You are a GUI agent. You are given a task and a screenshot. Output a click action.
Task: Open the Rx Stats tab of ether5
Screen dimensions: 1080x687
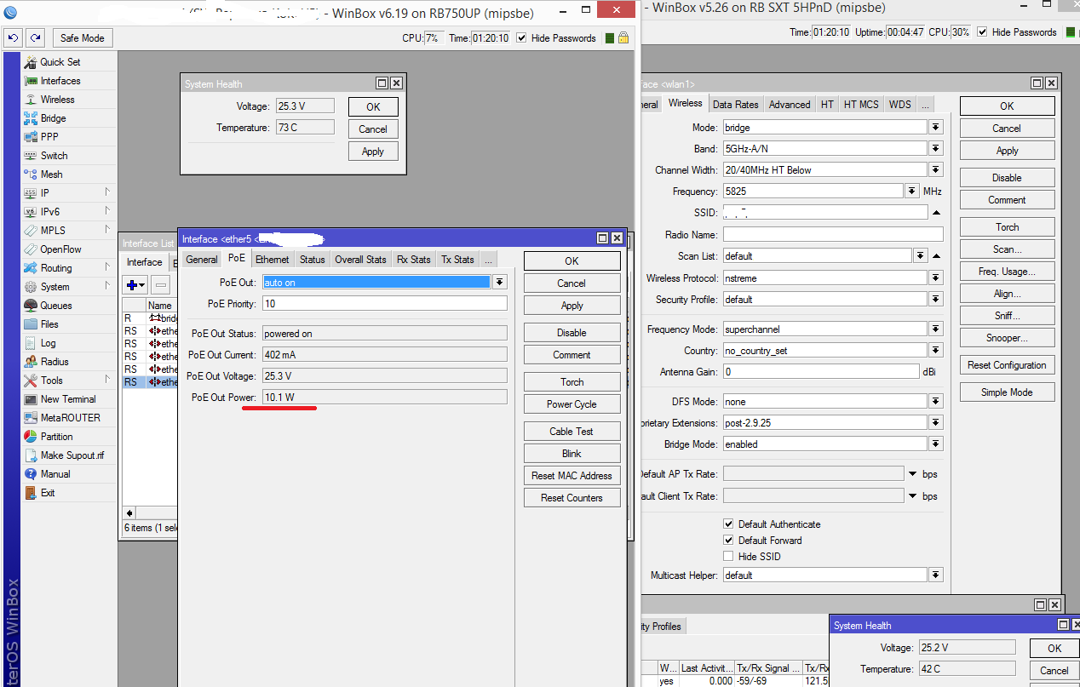pyautogui.click(x=414, y=260)
